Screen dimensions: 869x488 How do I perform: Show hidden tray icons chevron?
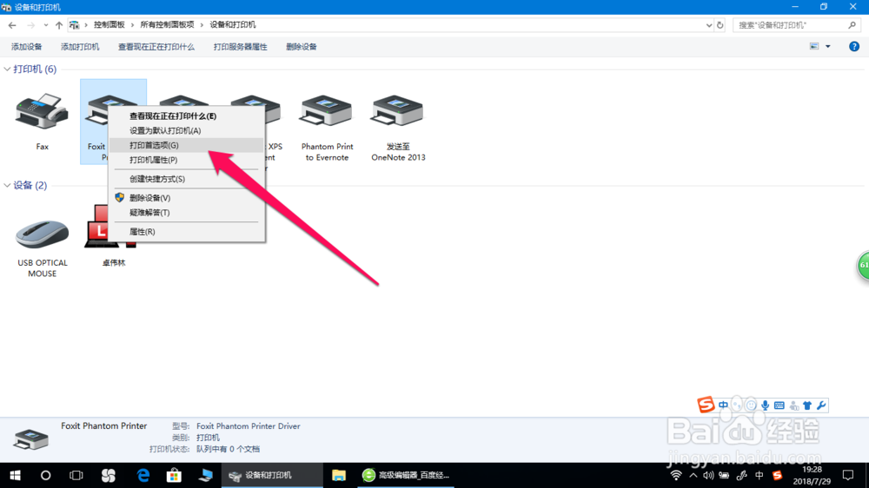point(693,475)
